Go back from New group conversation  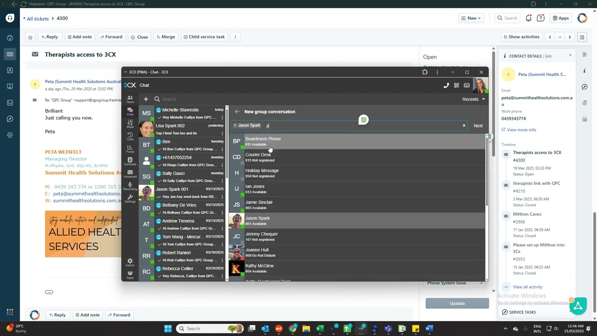(x=237, y=112)
